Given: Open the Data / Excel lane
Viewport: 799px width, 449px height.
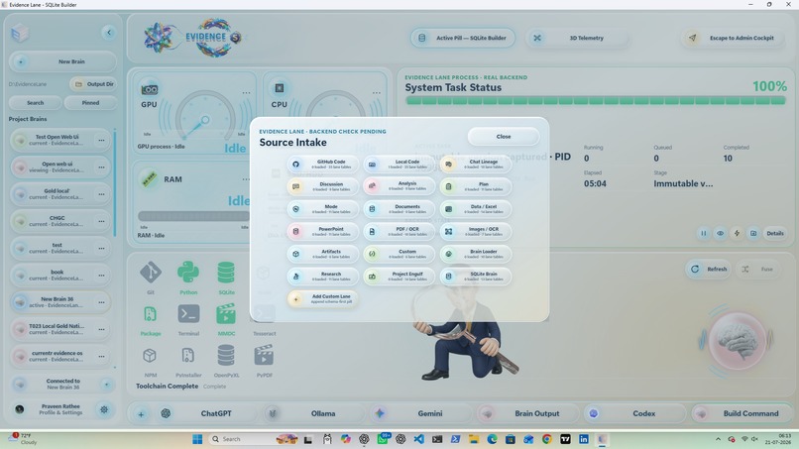Looking at the screenshot, I should coord(476,209).
